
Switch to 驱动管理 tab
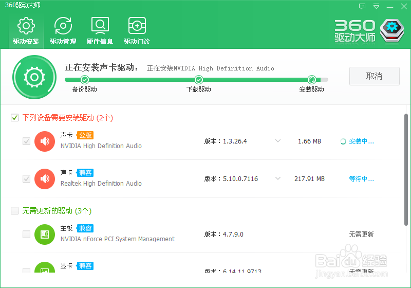(63, 31)
